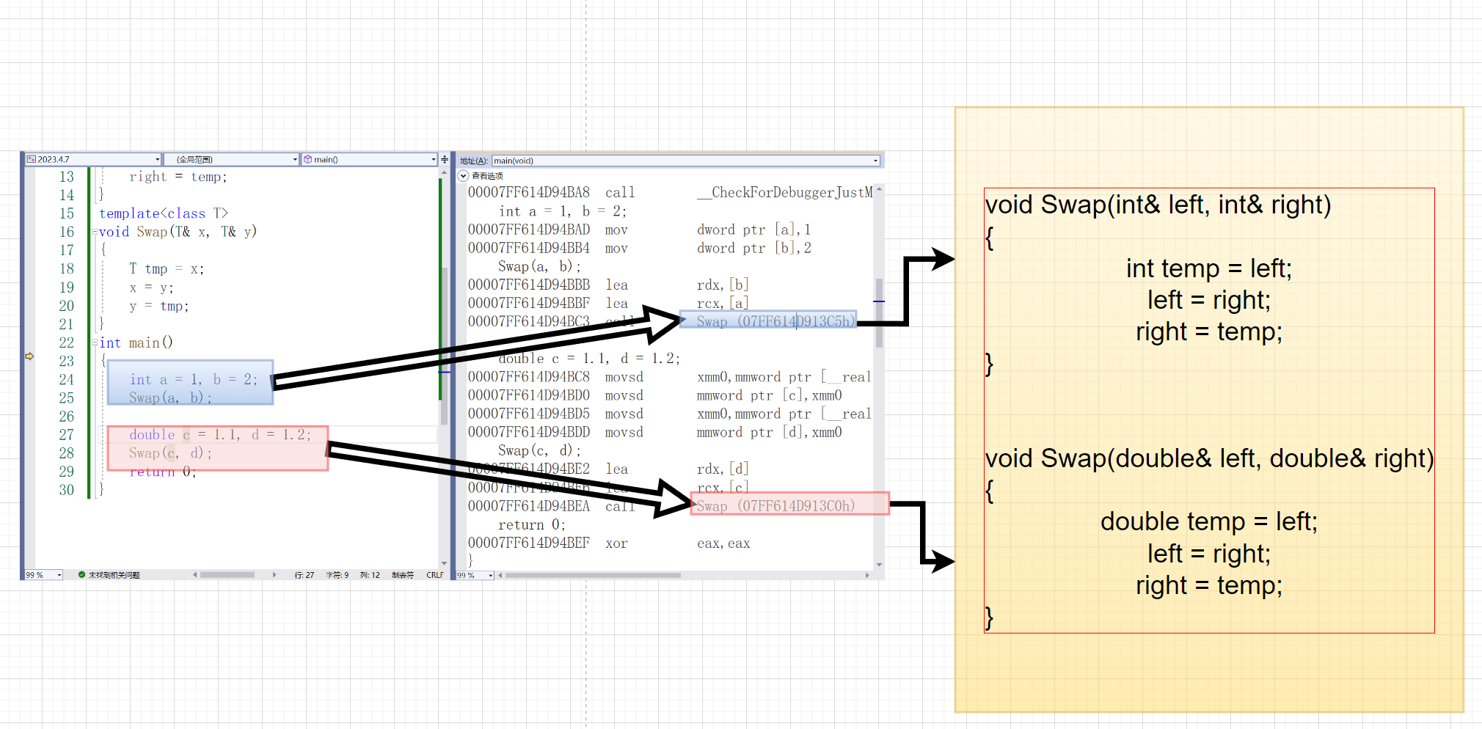Click the disassembly scroll up arrow
Viewport: 1482px width, 729px height.
coord(879,189)
